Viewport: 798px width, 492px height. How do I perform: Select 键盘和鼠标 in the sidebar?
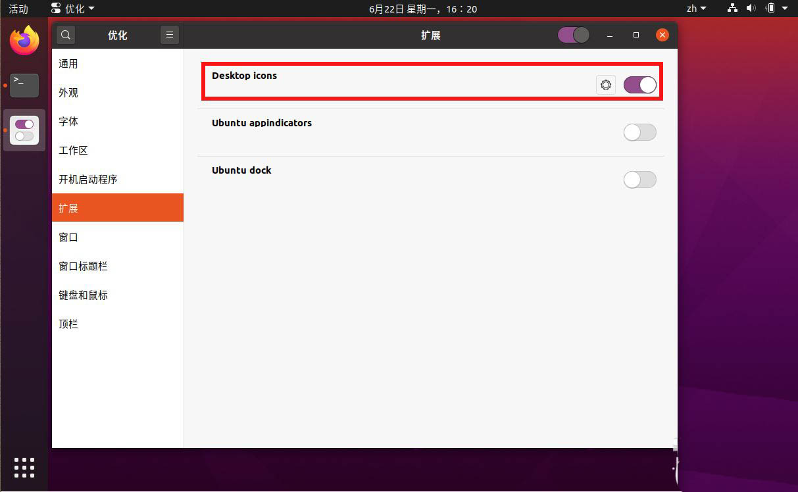[x=118, y=295]
